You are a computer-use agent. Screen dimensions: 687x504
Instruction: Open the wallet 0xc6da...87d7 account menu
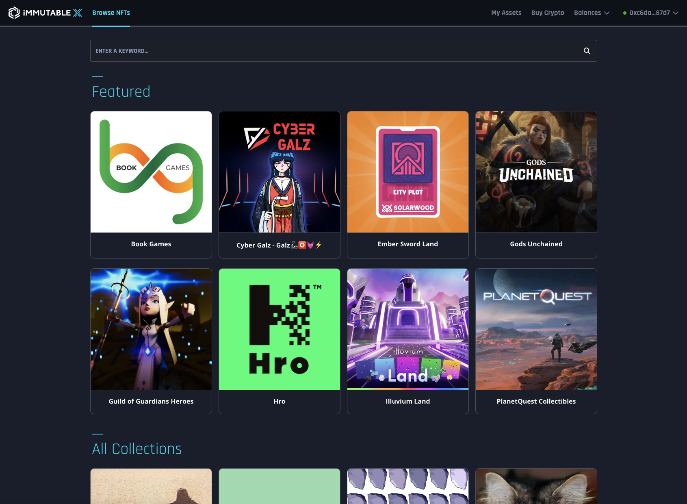(650, 13)
